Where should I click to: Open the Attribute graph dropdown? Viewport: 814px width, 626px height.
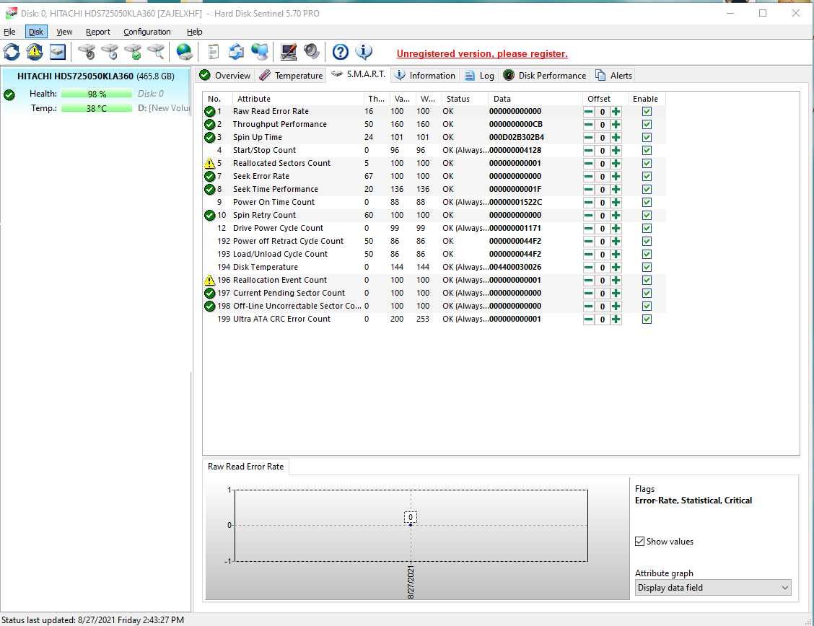point(713,588)
